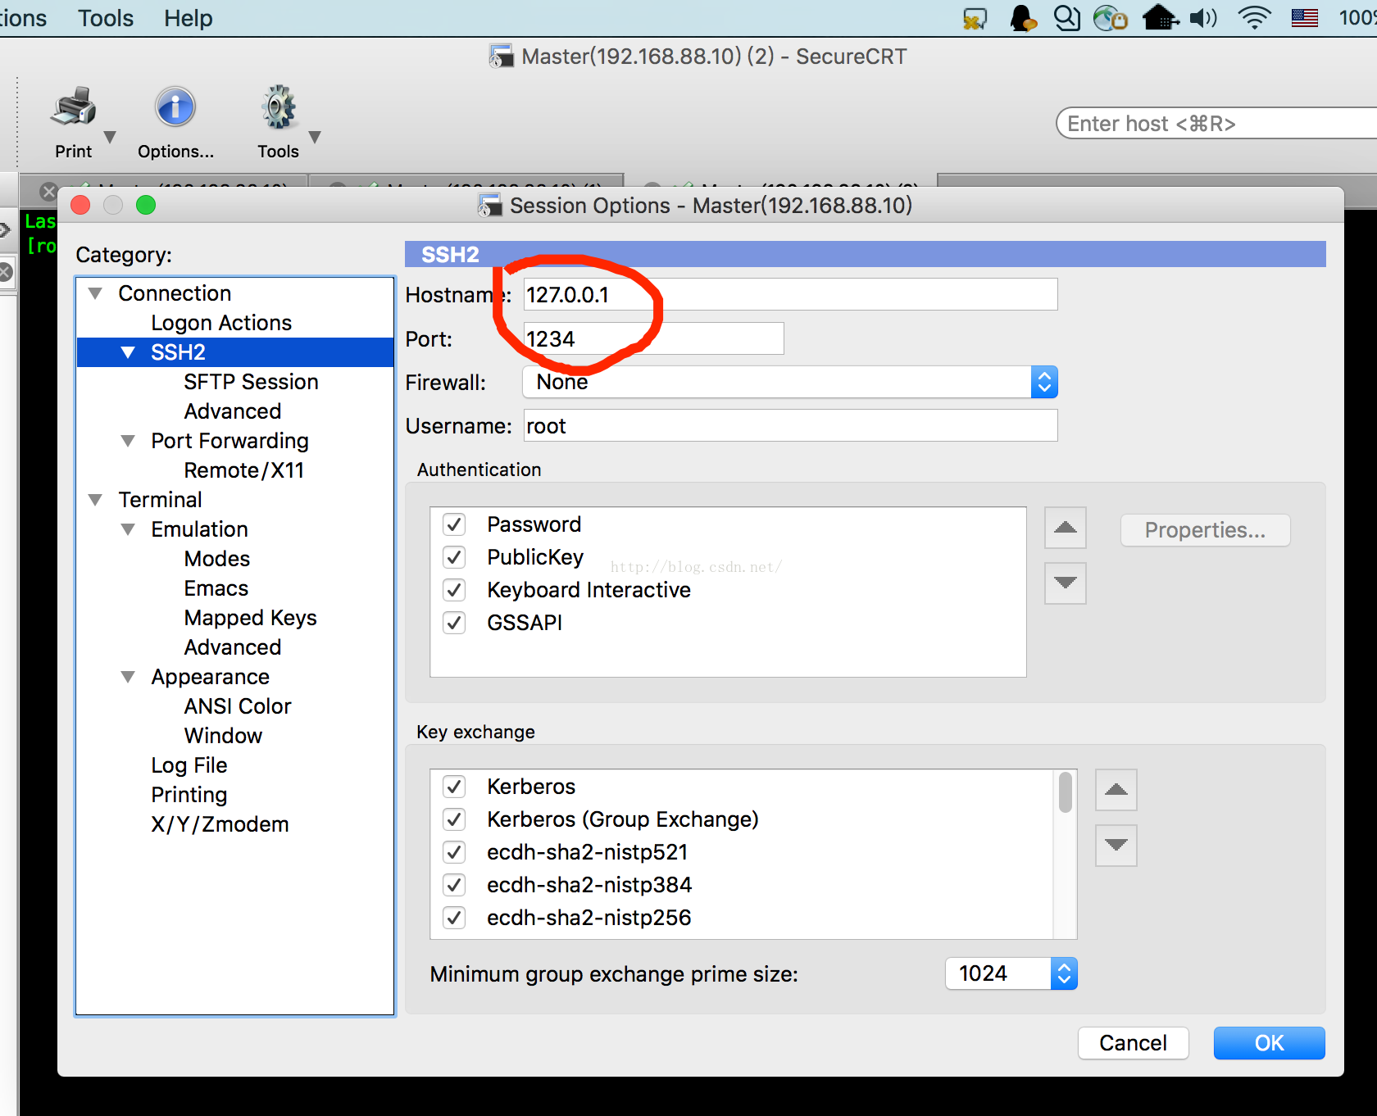The width and height of the screenshot is (1377, 1116).
Task: Select Emacs under Emulation
Action: [x=216, y=588]
